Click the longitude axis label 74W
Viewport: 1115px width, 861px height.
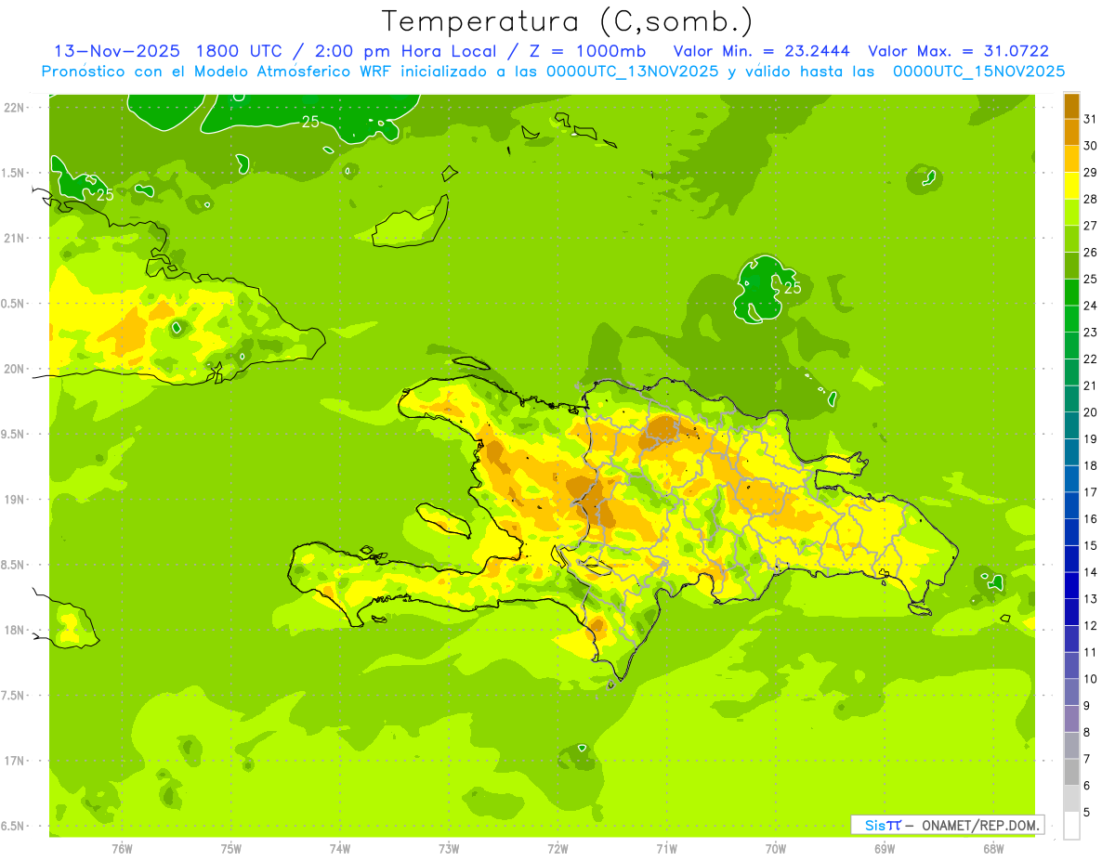coord(340,849)
